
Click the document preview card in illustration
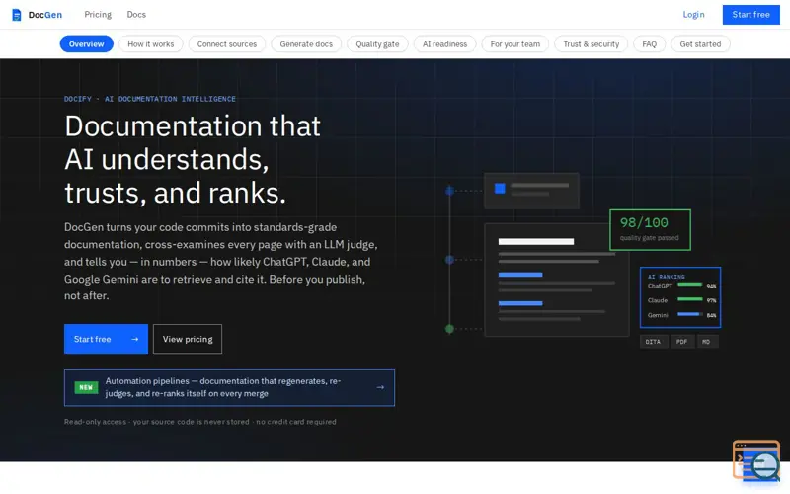pyautogui.click(x=557, y=280)
